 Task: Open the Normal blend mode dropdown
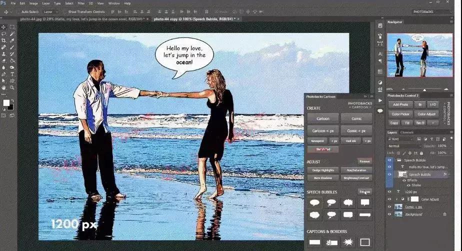[x=404, y=145]
